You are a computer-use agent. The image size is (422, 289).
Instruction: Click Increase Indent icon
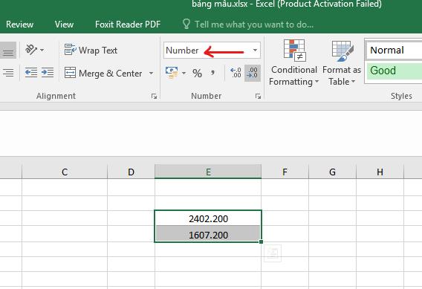[48, 73]
